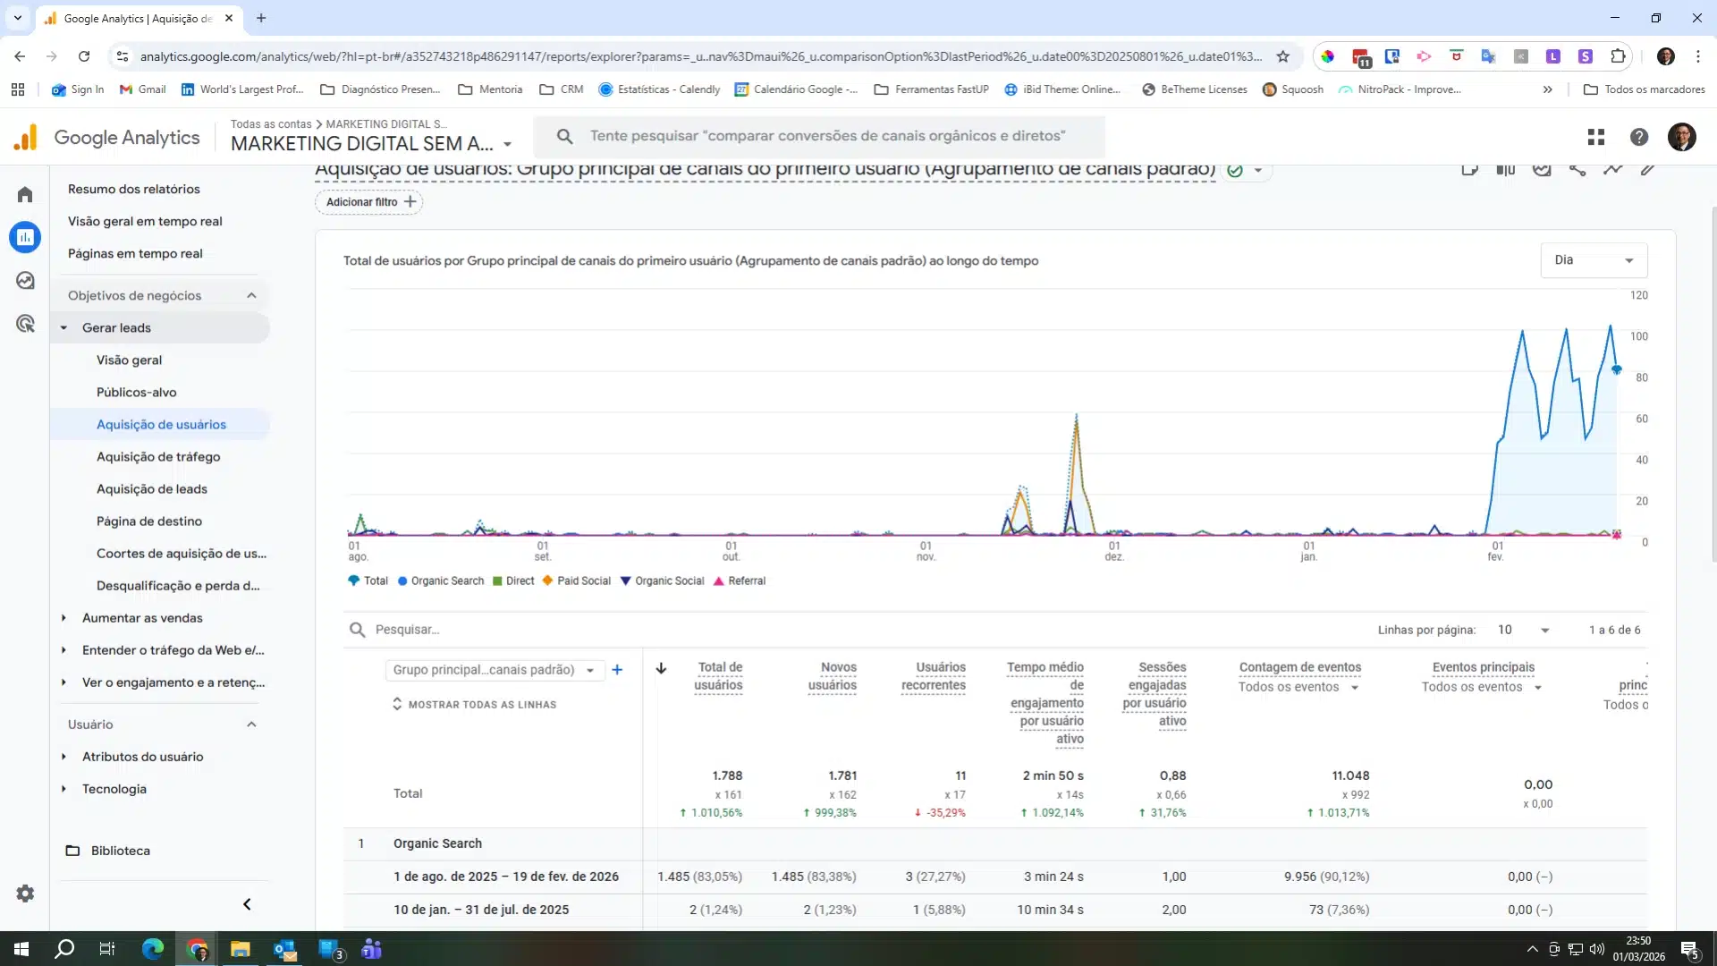Open the Help question mark icon
1717x966 pixels.
1639,137
